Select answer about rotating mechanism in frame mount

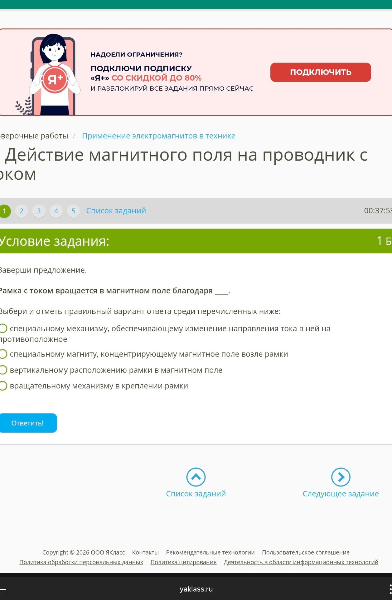(3, 386)
